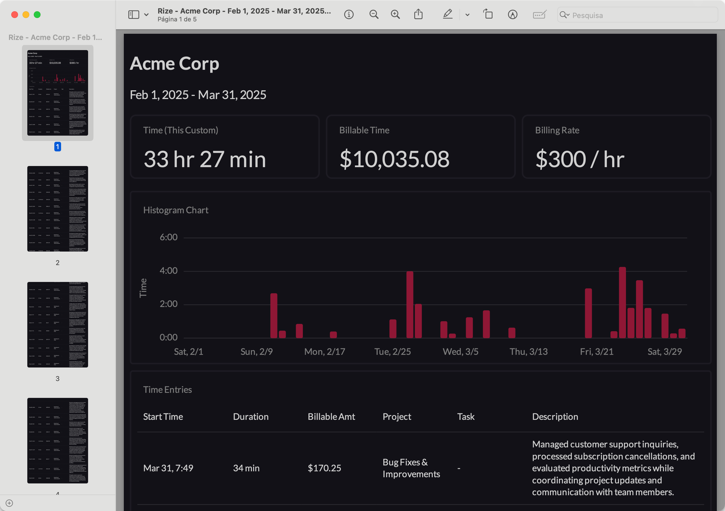Share the document via share icon
725x511 pixels.
[419, 14]
